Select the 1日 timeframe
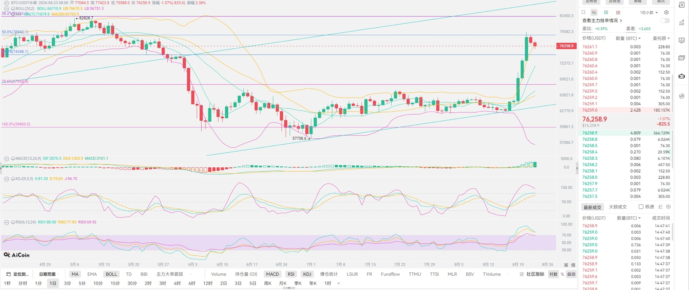Viewport: 689px width, 290px height. [53, 283]
